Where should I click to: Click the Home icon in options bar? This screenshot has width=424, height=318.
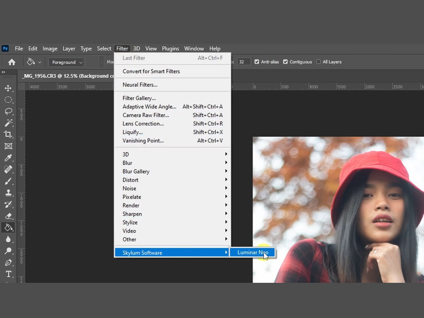(12, 62)
